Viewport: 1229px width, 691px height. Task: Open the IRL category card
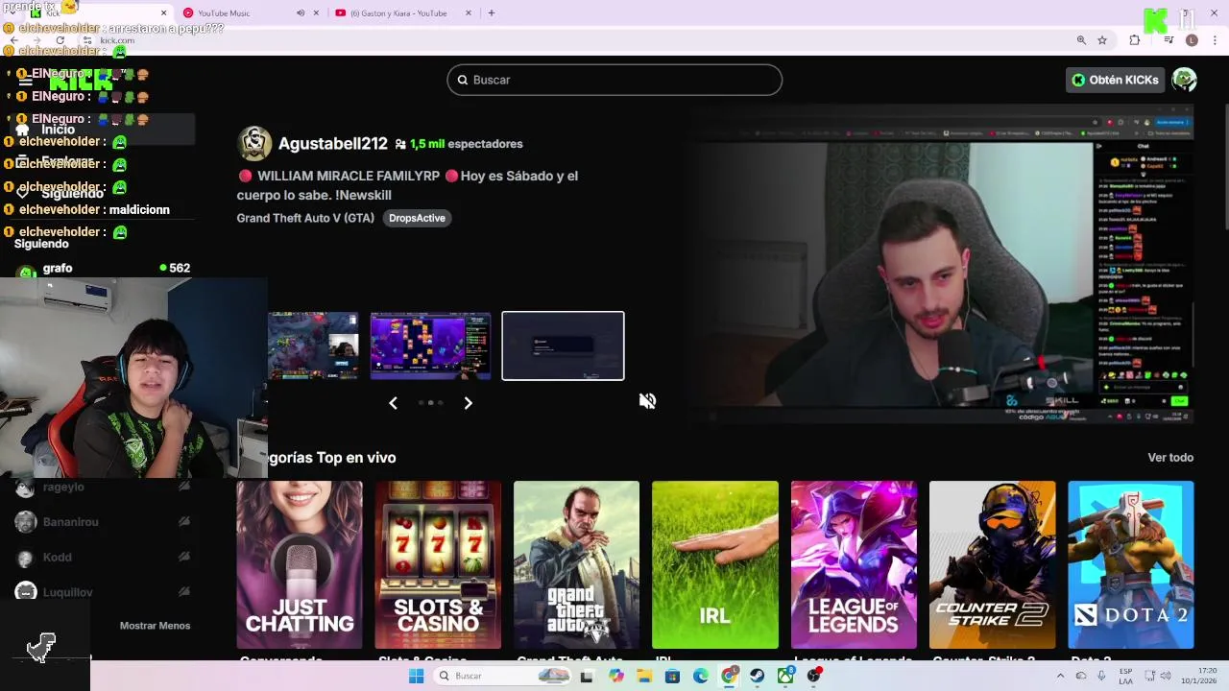(715, 564)
